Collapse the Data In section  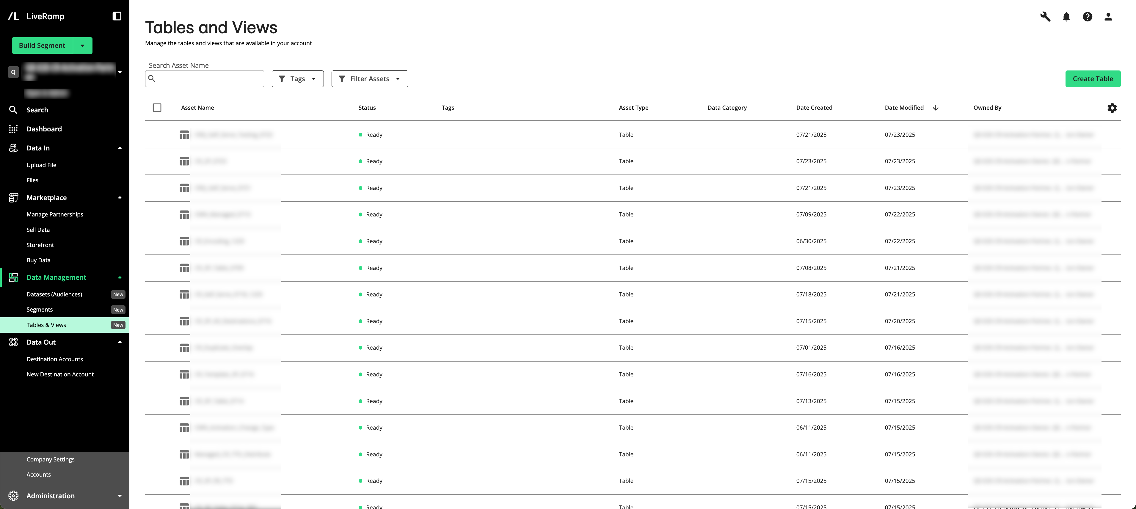120,148
